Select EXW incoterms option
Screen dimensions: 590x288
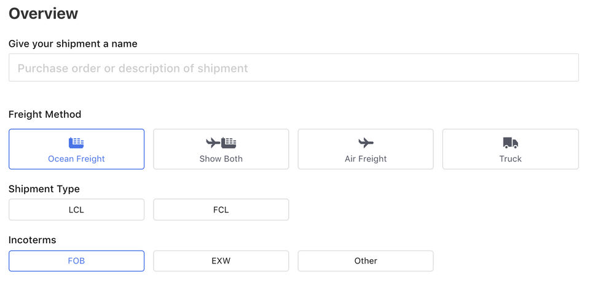(x=221, y=260)
